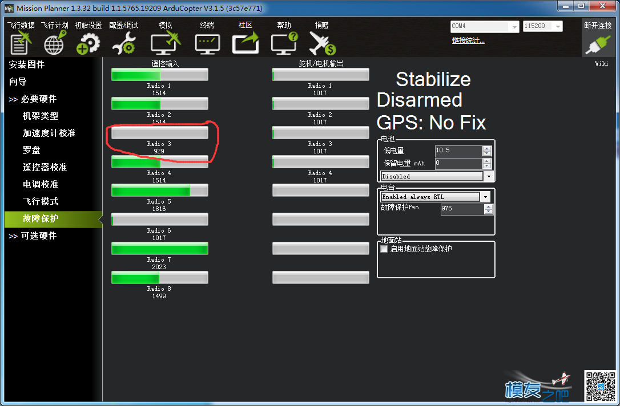Open the 社区 community icon
Viewport: 620px width, 406px height.
point(245,43)
